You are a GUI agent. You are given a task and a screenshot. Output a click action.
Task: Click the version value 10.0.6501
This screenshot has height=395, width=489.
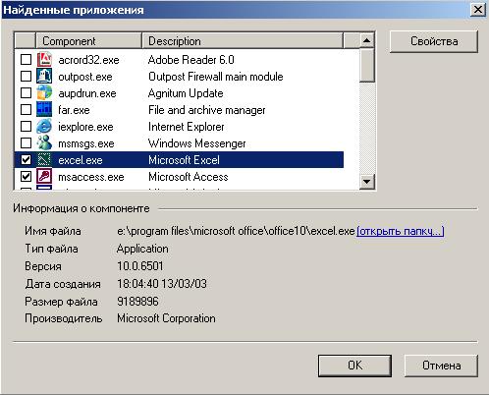(x=140, y=266)
